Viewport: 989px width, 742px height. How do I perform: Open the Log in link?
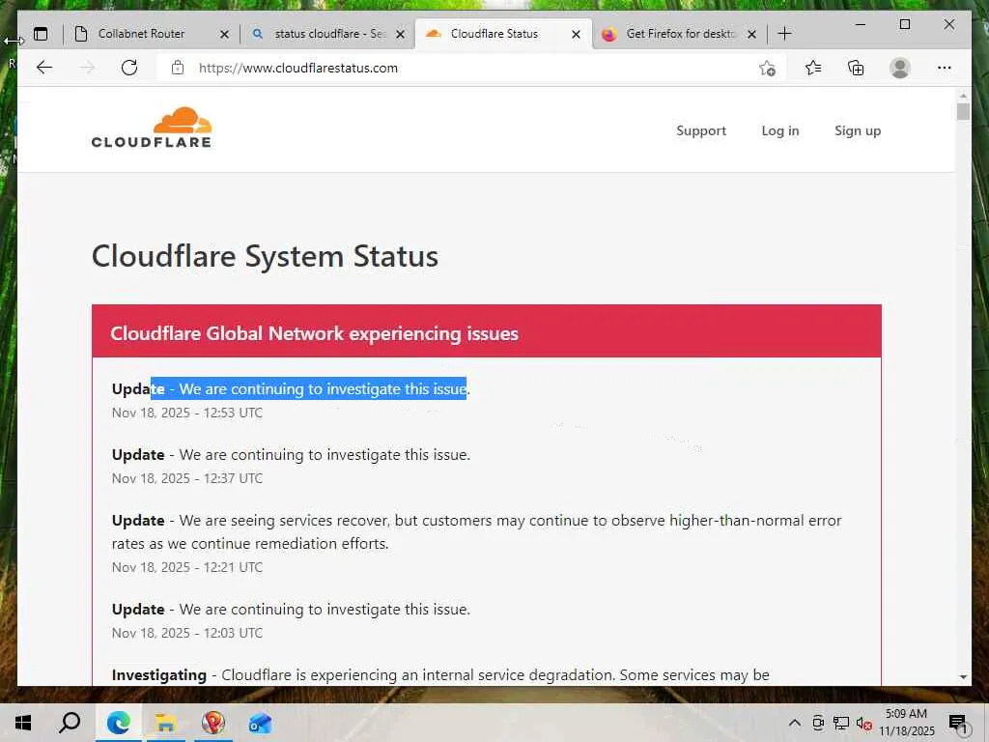(x=780, y=130)
